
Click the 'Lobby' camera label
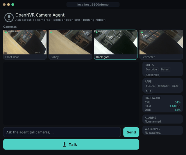coord(55,57)
